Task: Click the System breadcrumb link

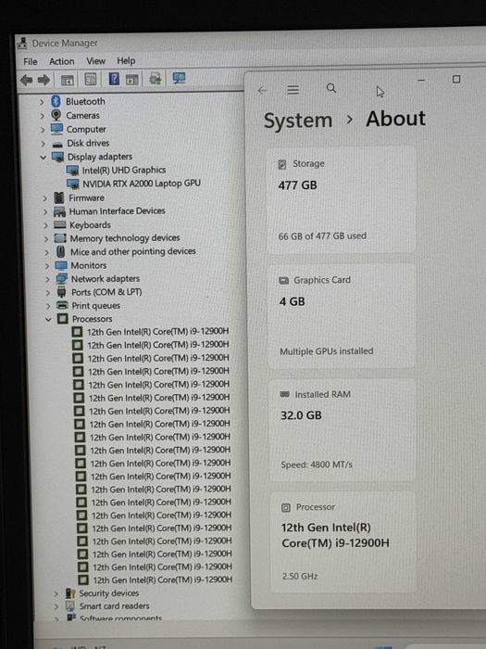Action: tap(298, 121)
